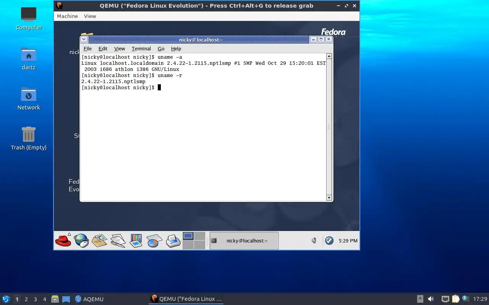Click the terminal vertical scrollbar thumb

(329, 127)
